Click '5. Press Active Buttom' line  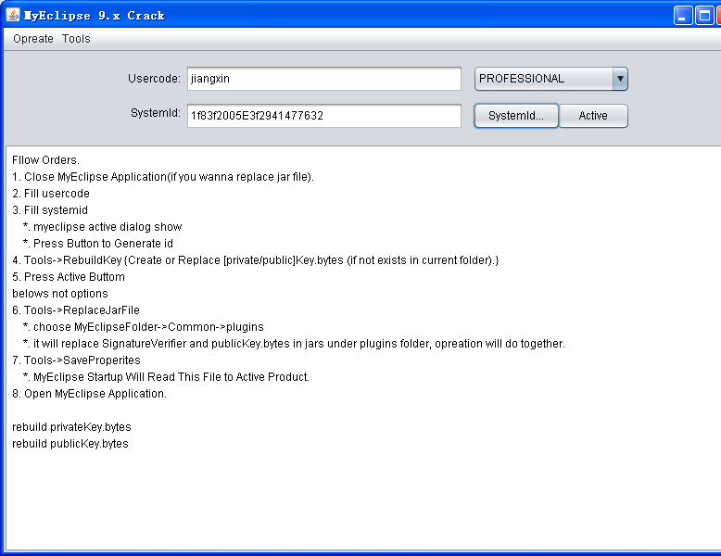(x=69, y=277)
